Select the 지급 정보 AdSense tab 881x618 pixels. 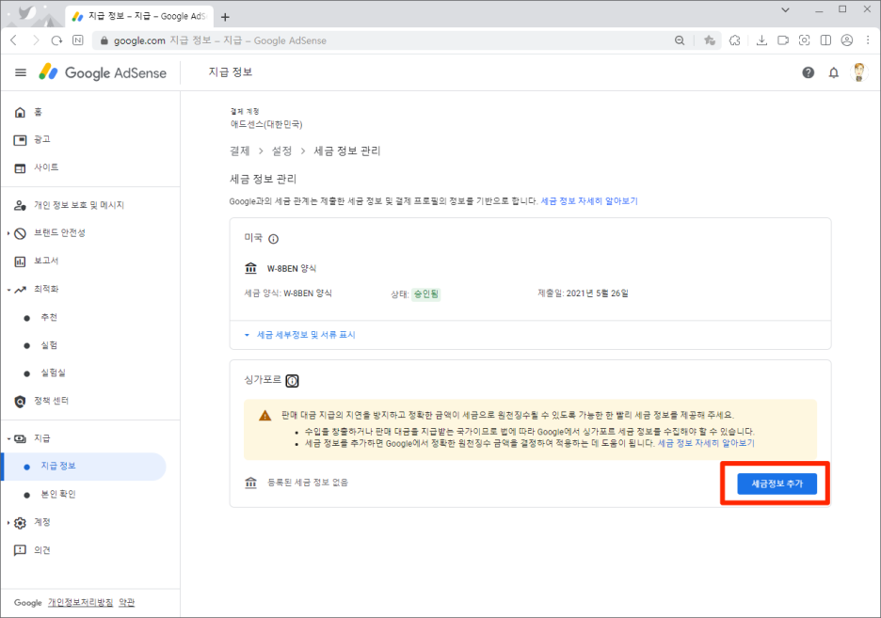139,16
